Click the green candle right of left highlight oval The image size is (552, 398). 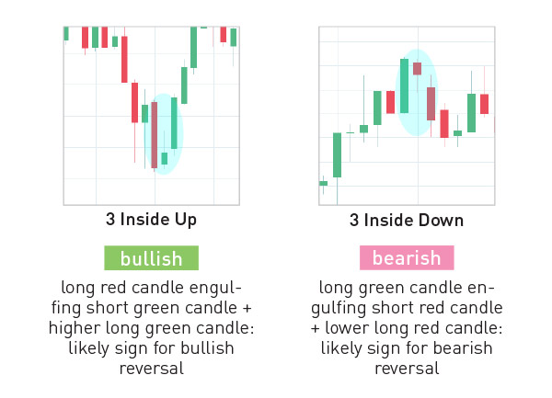click(184, 85)
